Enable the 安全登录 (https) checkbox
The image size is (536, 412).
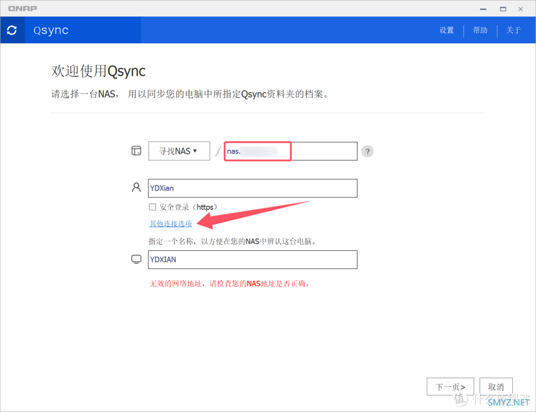tap(152, 207)
